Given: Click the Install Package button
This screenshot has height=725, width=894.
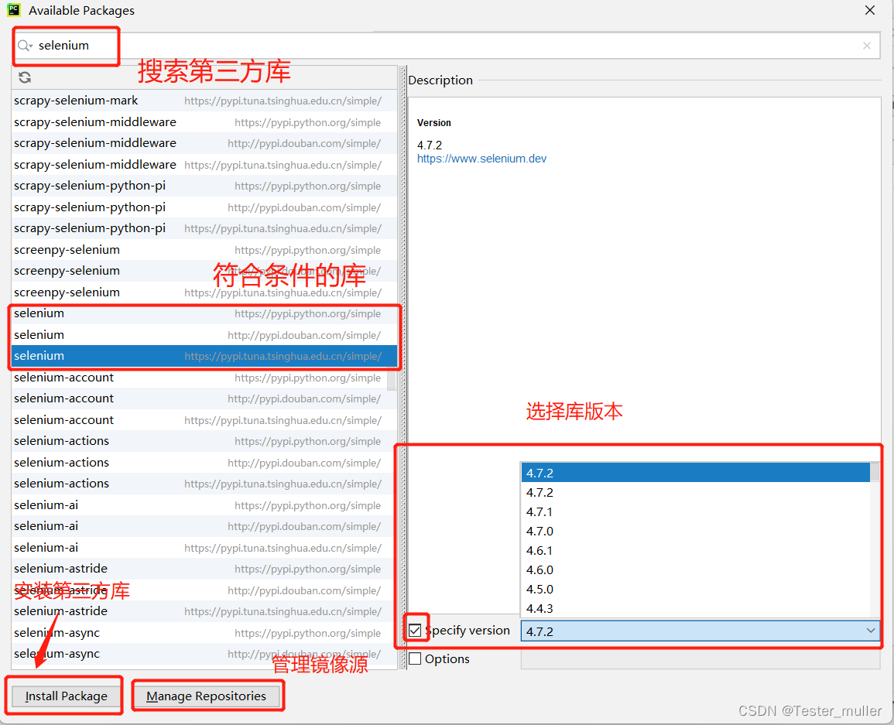Looking at the screenshot, I should 66,696.
